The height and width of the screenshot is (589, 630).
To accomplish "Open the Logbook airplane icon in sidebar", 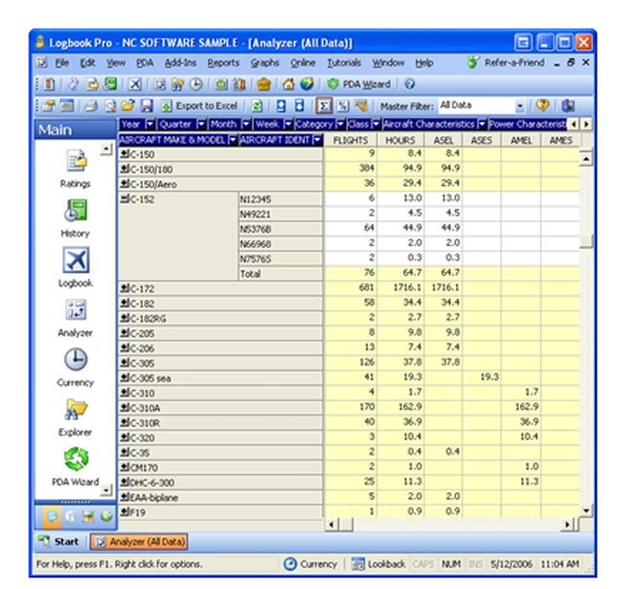I will (x=76, y=260).
